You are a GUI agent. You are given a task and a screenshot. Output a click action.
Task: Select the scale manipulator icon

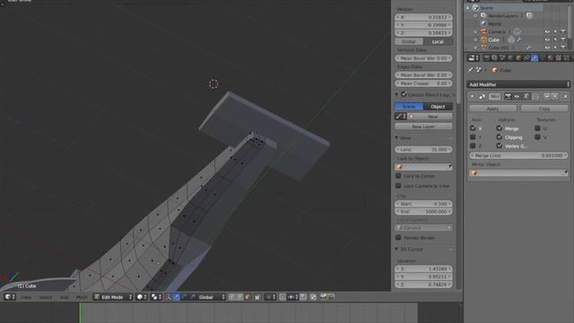193,297
